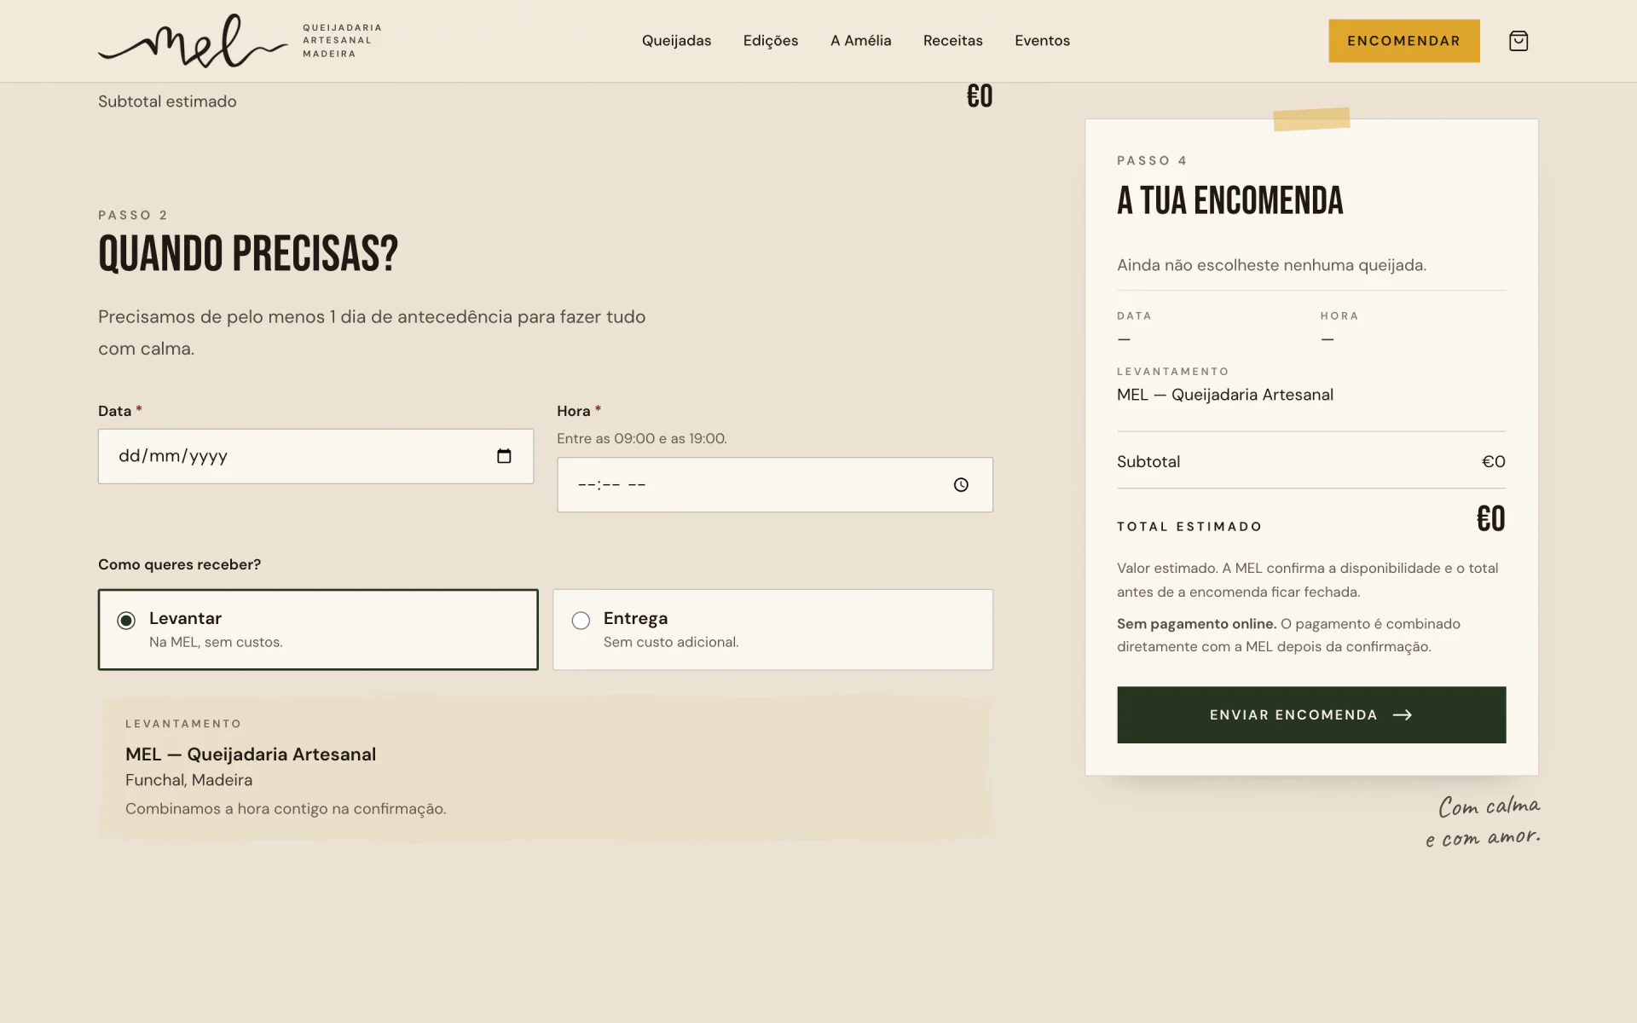This screenshot has width=1637, height=1023.
Task: Click the 'Como queres receber?' label
Action: point(179,564)
